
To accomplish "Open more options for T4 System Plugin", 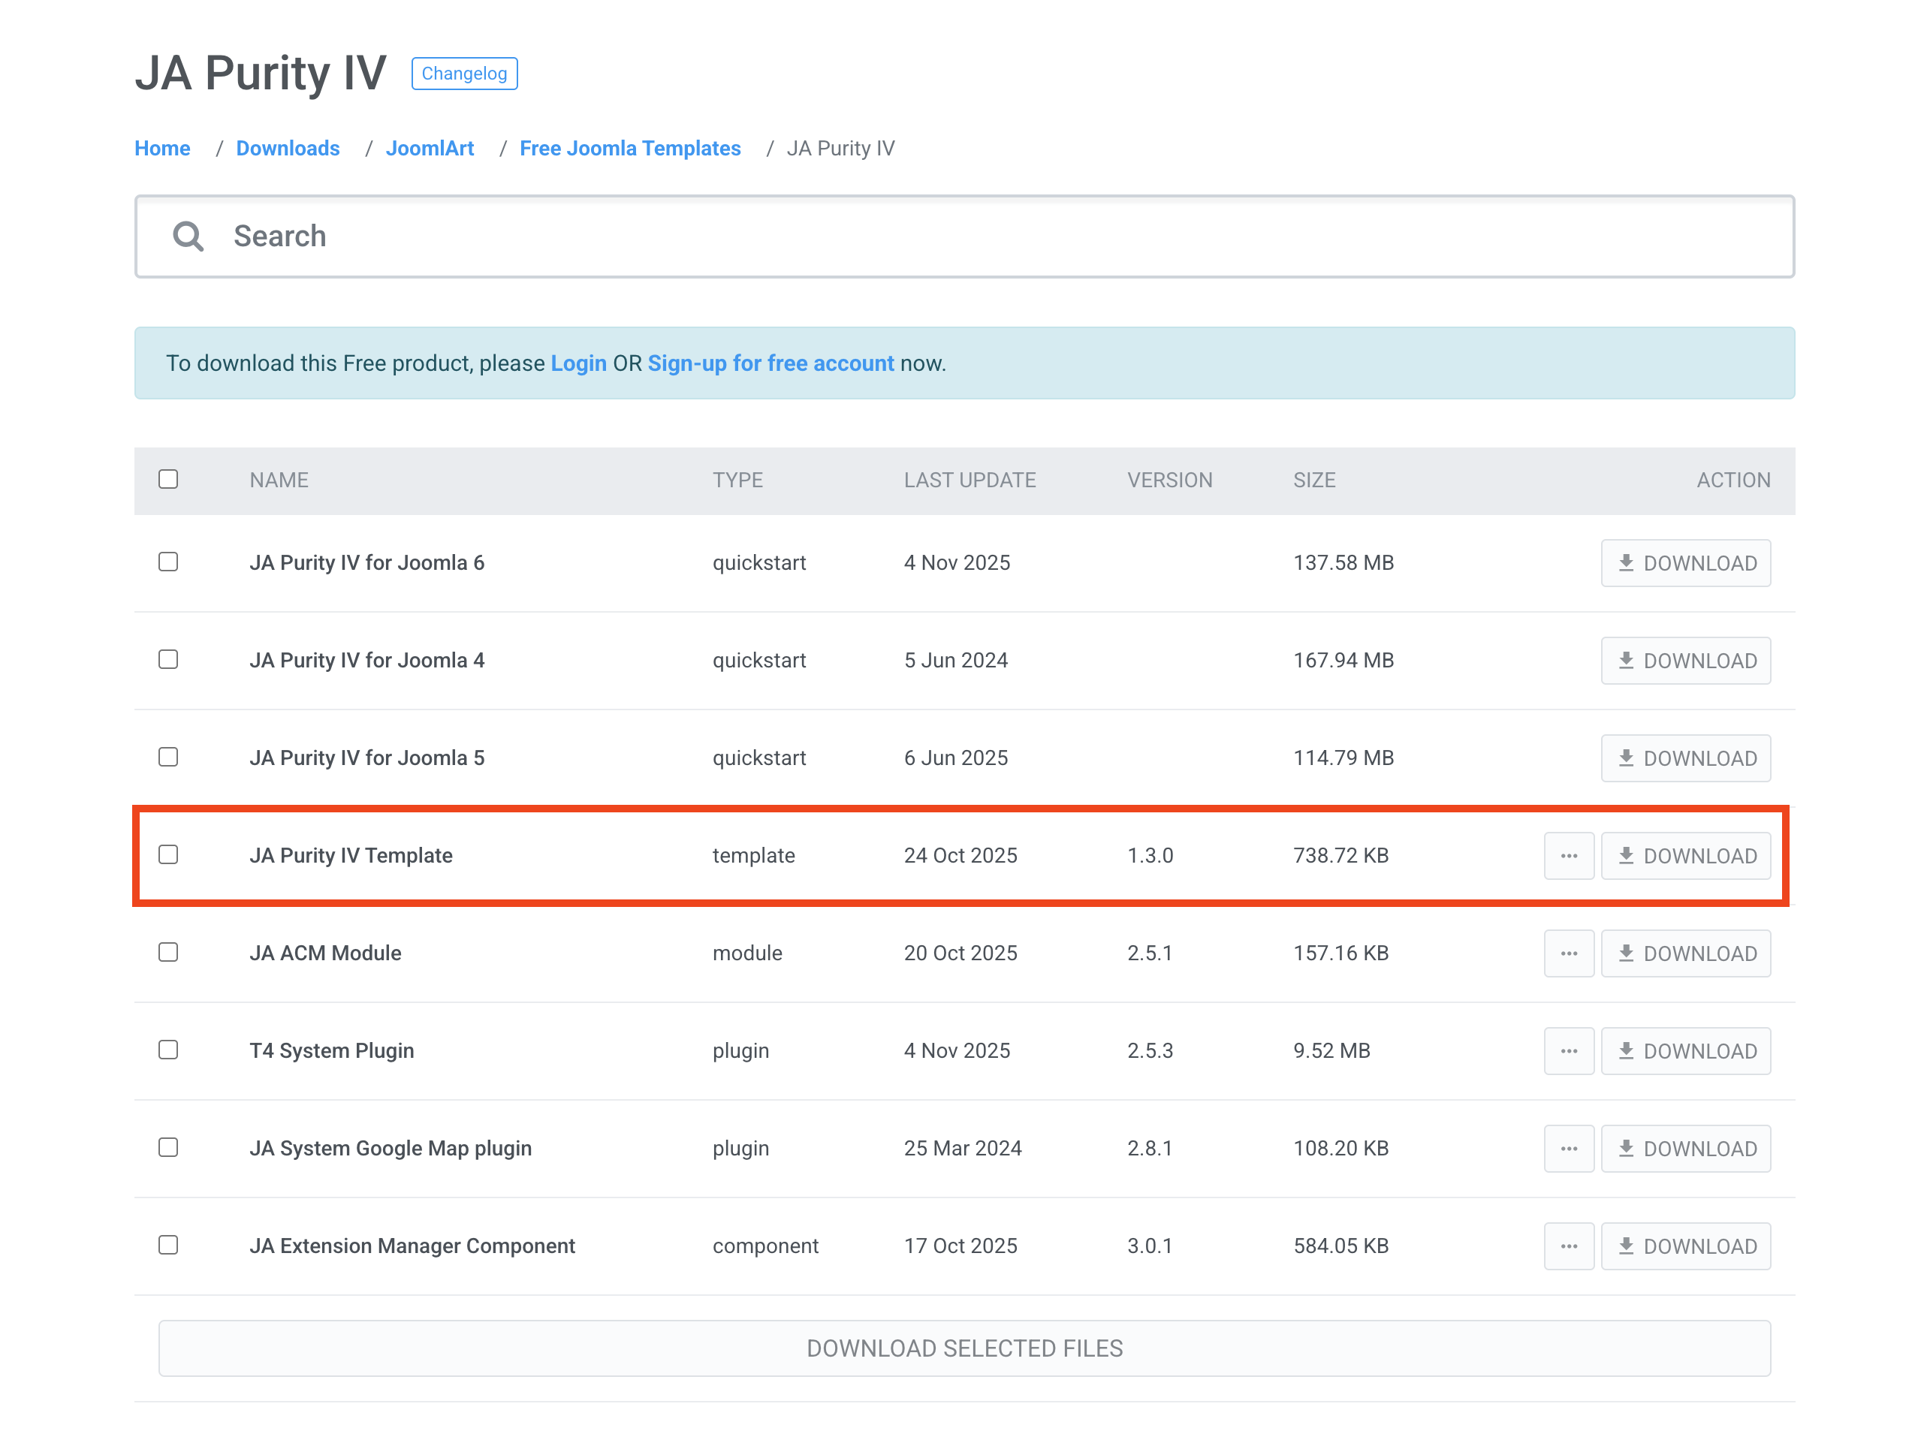I will click(x=1568, y=1050).
